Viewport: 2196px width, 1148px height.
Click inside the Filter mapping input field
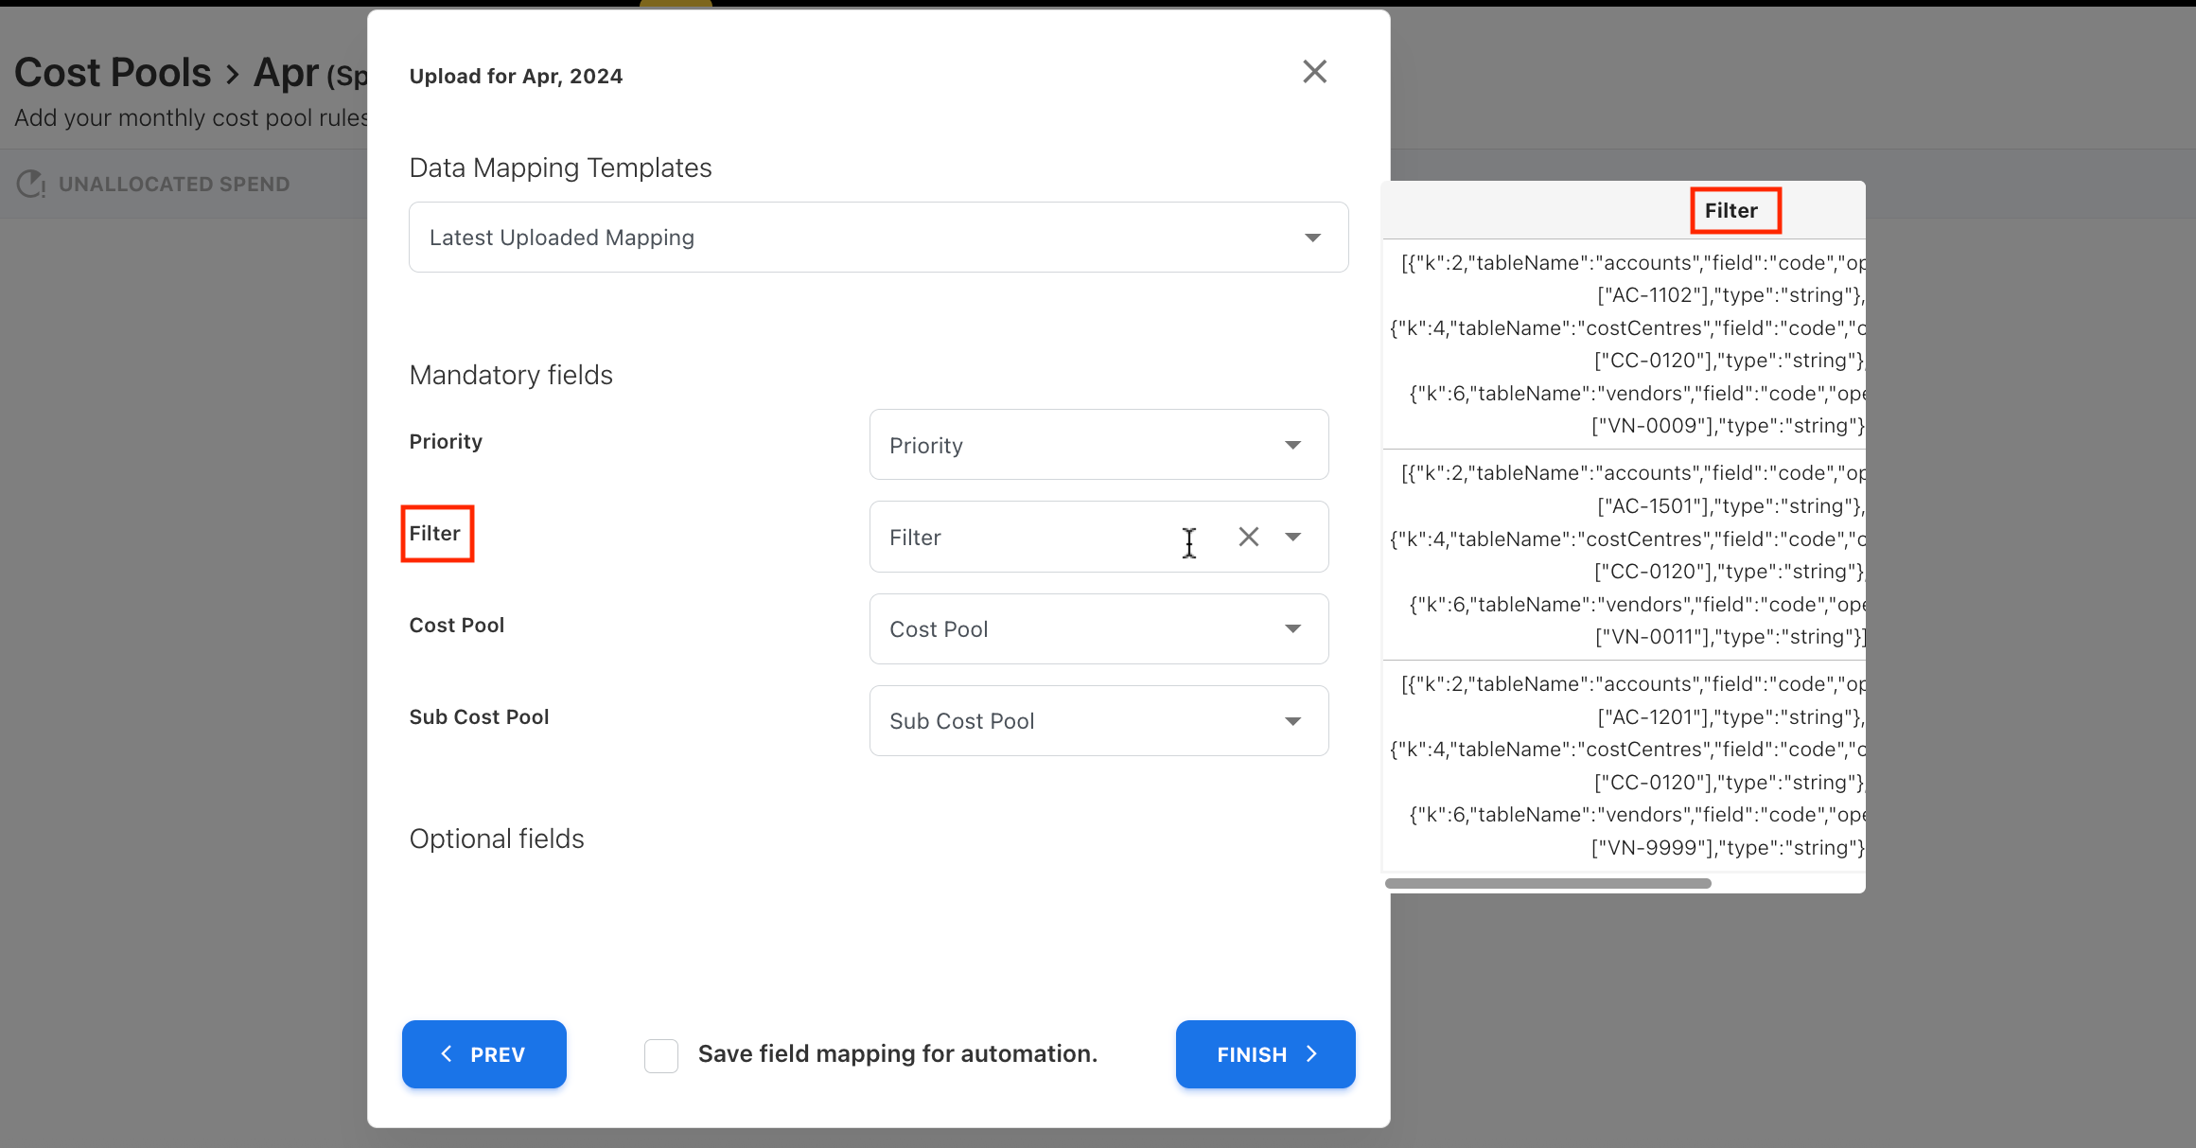point(1022,537)
